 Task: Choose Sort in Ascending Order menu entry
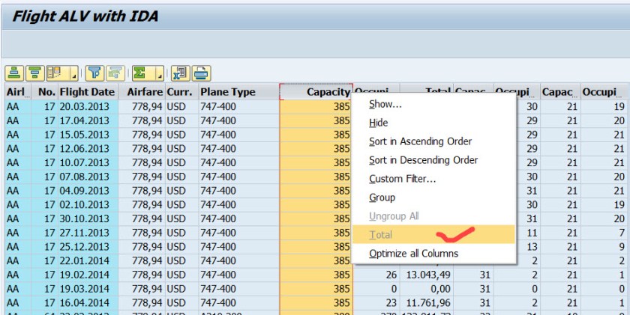point(419,141)
